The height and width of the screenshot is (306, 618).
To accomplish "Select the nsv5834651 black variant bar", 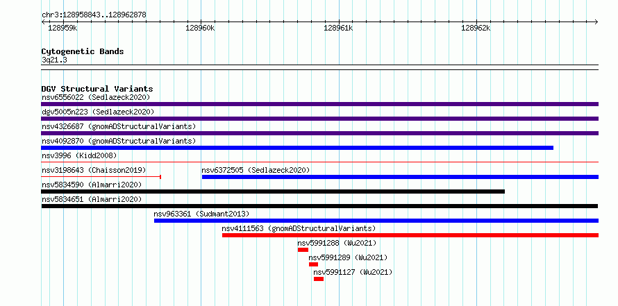I will pos(319,206).
